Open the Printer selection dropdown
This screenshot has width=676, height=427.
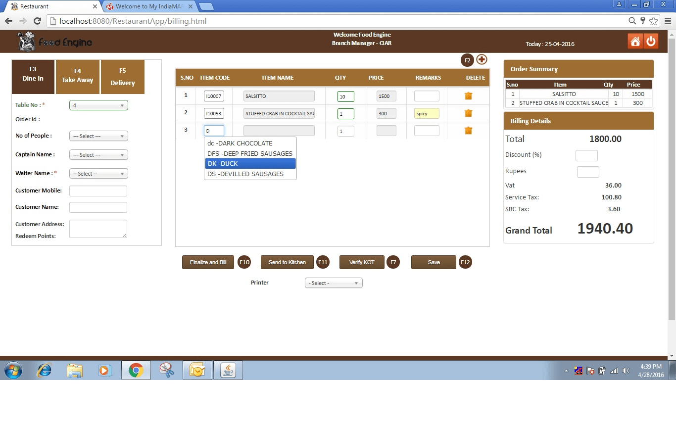[x=333, y=283]
